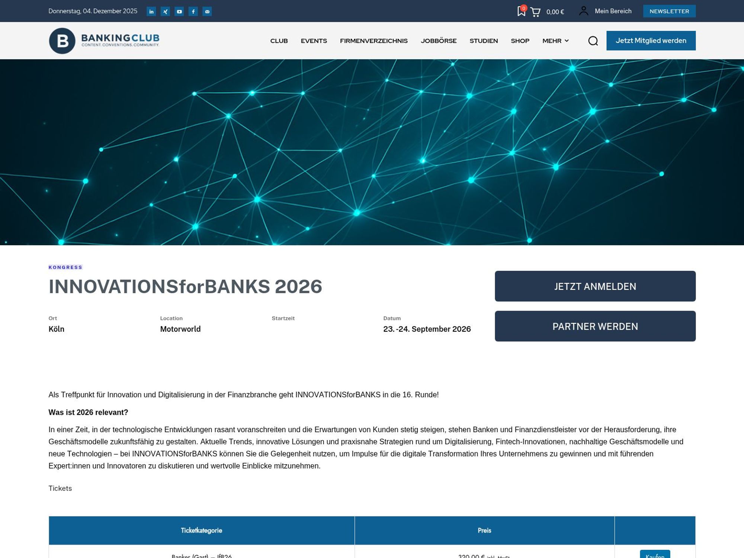Click JETZT ANMELDEN for the congress
Image resolution: width=744 pixels, height=558 pixels.
click(595, 286)
